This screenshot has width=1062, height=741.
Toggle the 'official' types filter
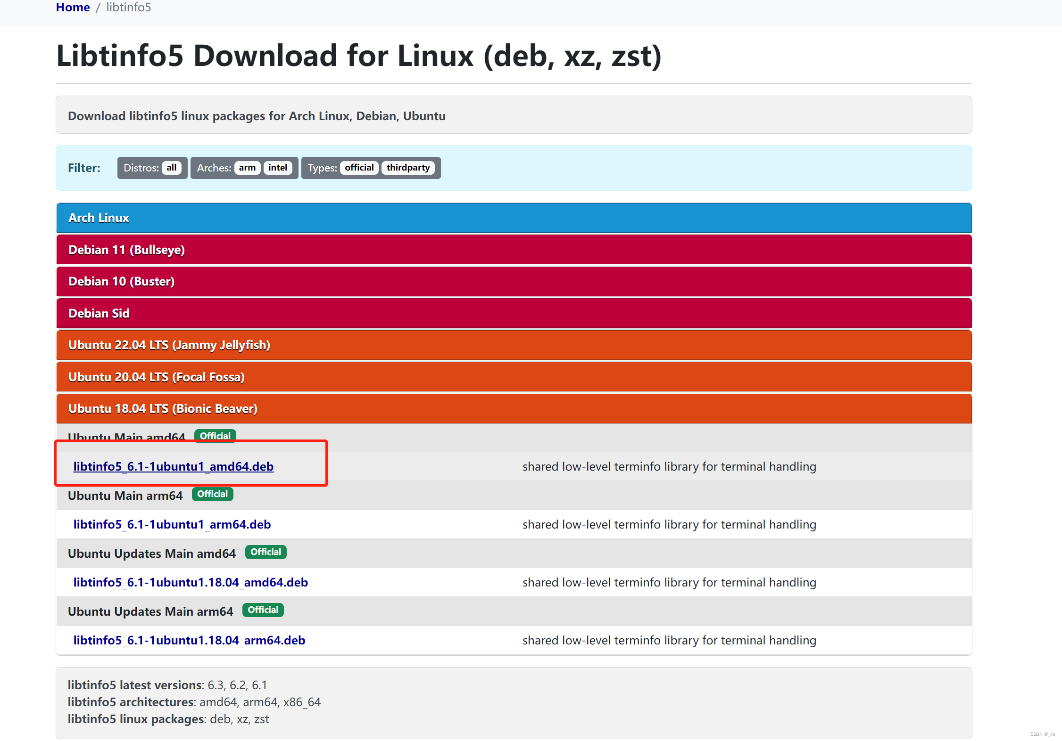359,168
